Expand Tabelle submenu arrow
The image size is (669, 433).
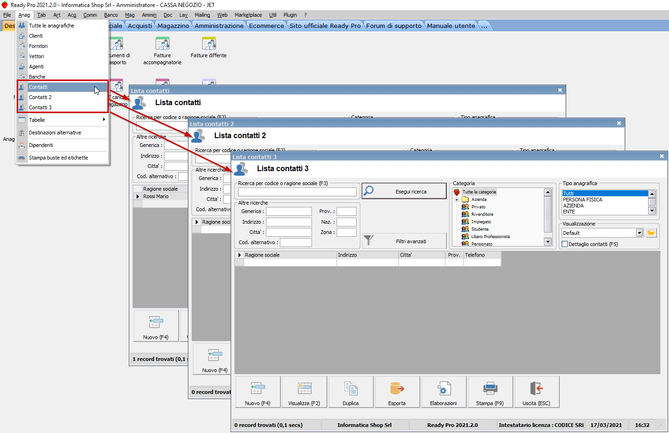click(104, 120)
